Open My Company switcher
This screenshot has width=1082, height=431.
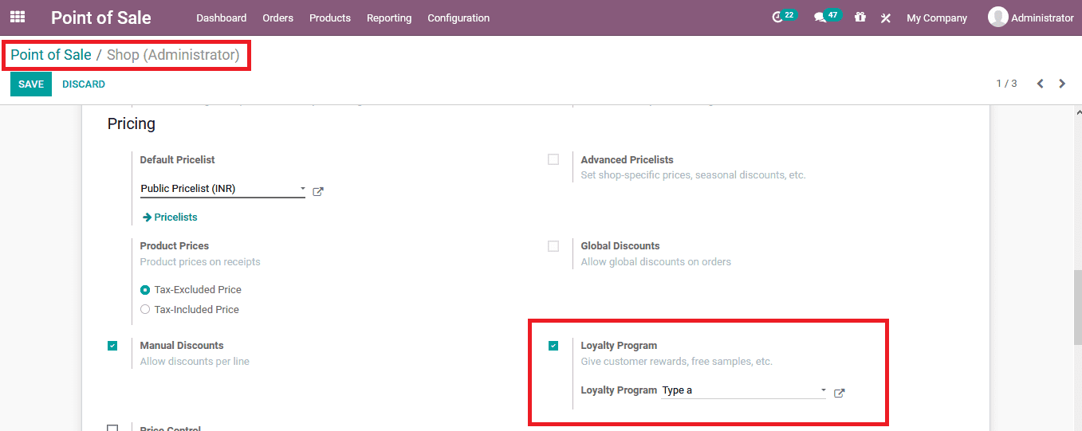click(x=937, y=18)
